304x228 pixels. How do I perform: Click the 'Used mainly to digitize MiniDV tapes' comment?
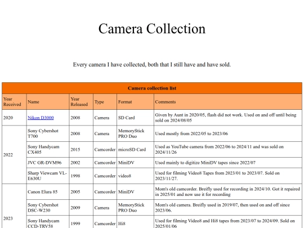(228, 163)
